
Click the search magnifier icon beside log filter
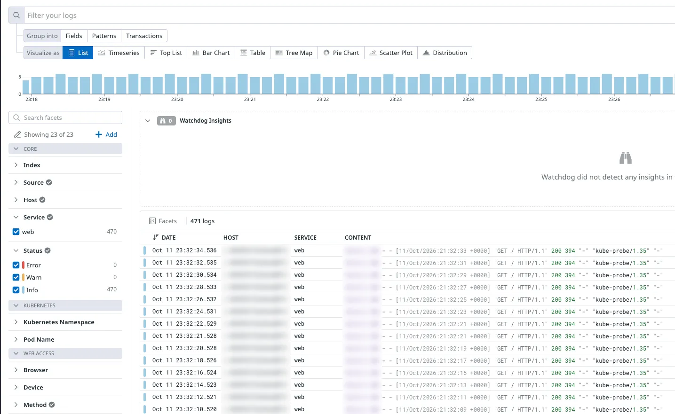[x=16, y=15]
